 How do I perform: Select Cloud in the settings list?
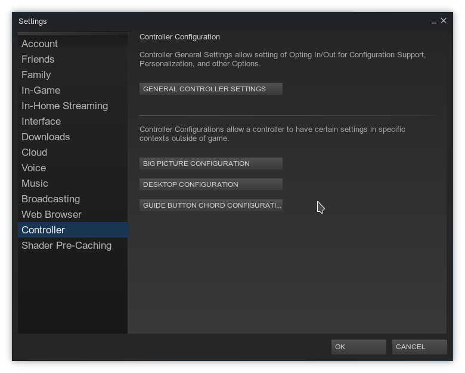click(x=34, y=153)
